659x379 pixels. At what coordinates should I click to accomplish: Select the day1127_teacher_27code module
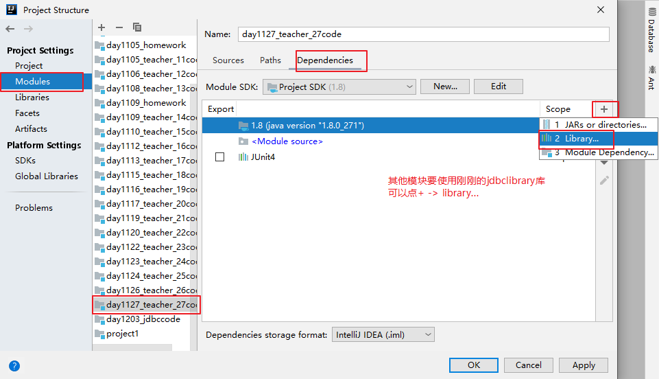pos(145,305)
